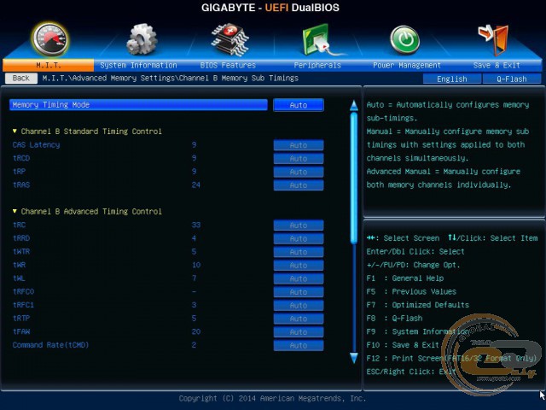This screenshot has height=410, width=546.
Task: Open the tRP Auto dropdown
Action: point(299,172)
